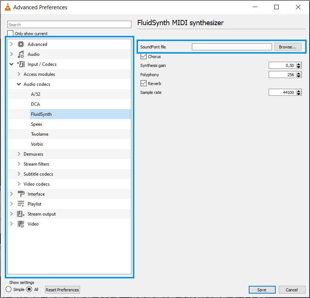Image resolution: width=310 pixels, height=298 pixels.
Task: Open the Speex codec settings
Action: [x=37, y=124]
